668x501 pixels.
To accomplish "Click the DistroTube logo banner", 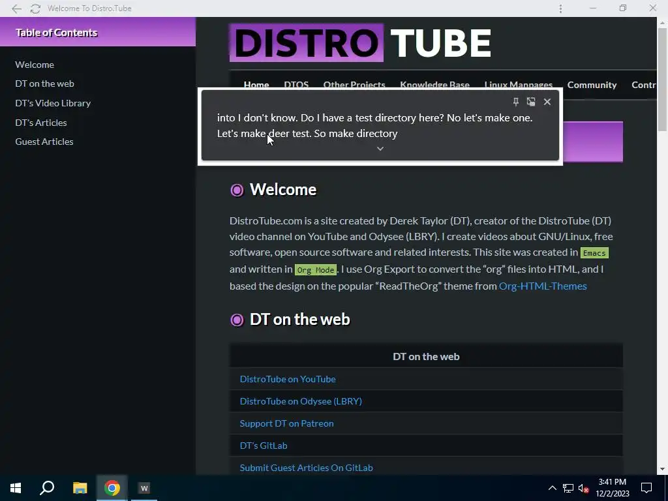I will 360,43.
